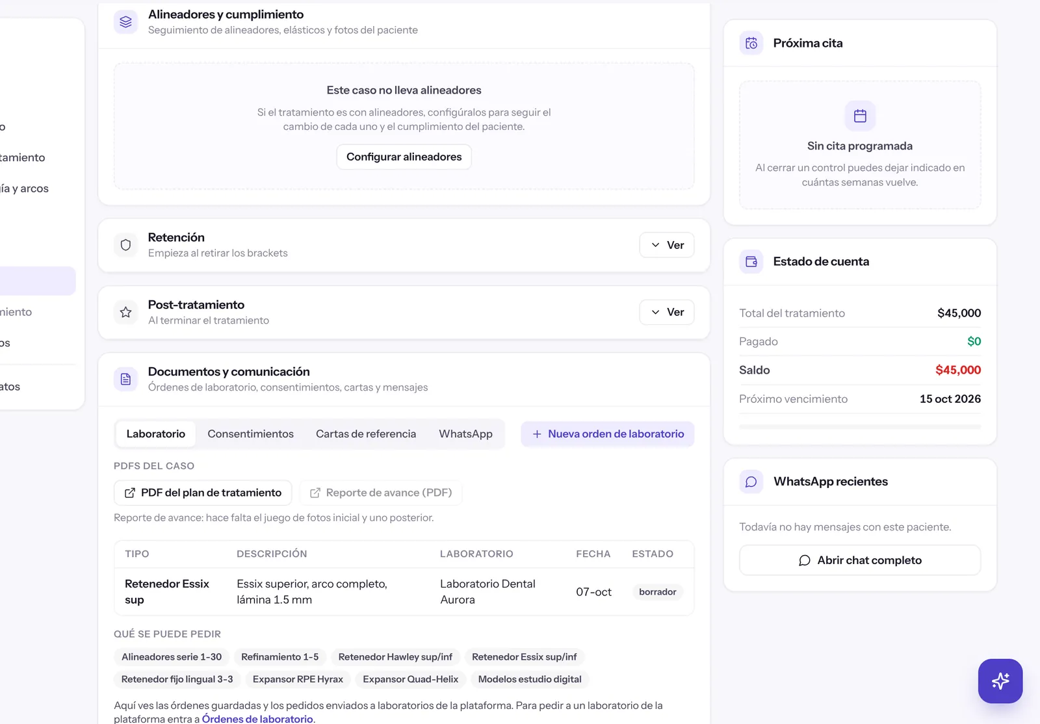Open the sparkle AI assistant floating button
This screenshot has width=1040, height=724.
(x=1000, y=681)
